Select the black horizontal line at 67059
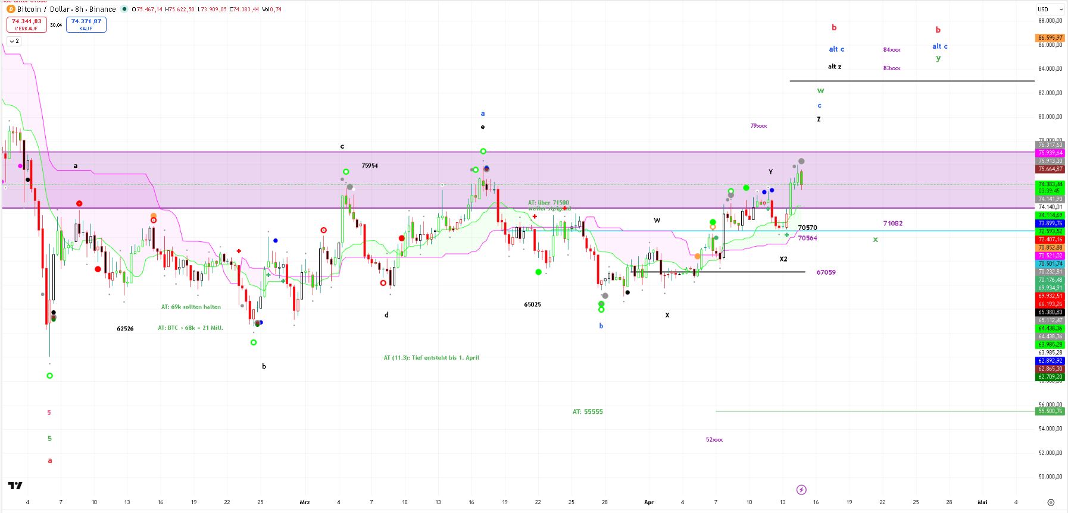Viewport: 1068px width, 513px height. (744, 272)
